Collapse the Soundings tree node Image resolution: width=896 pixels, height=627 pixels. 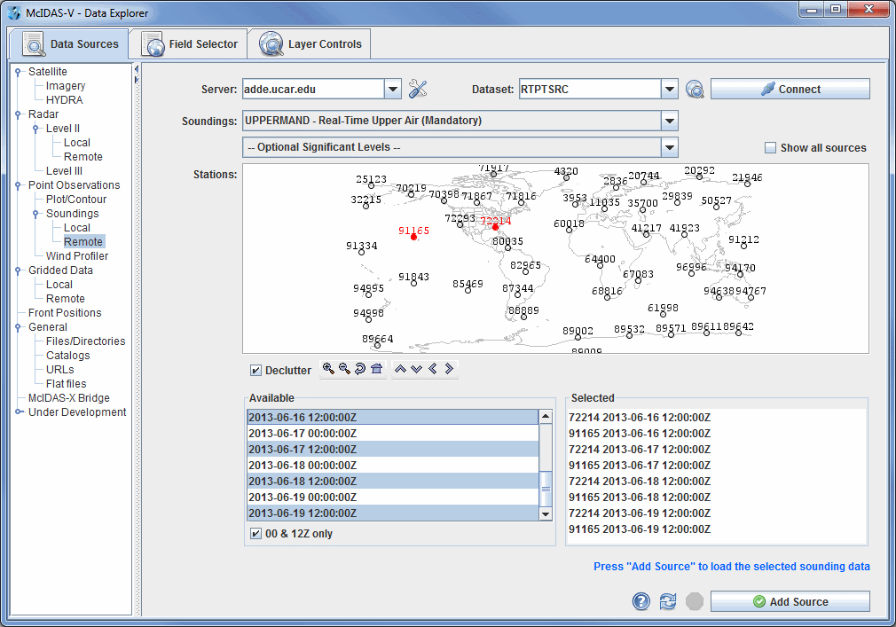pyautogui.click(x=35, y=214)
